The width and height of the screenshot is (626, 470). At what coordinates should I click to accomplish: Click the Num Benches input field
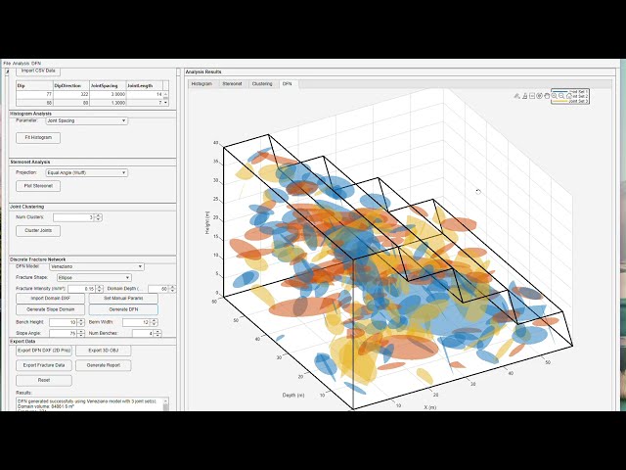(144, 333)
